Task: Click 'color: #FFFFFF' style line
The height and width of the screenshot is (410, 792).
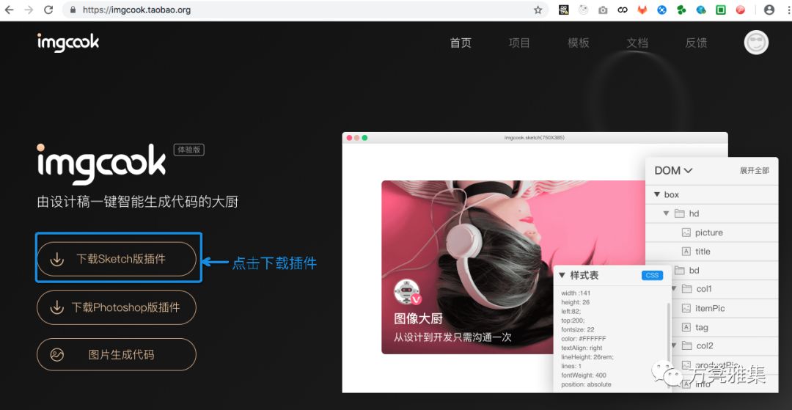Action: [x=584, y=338]
